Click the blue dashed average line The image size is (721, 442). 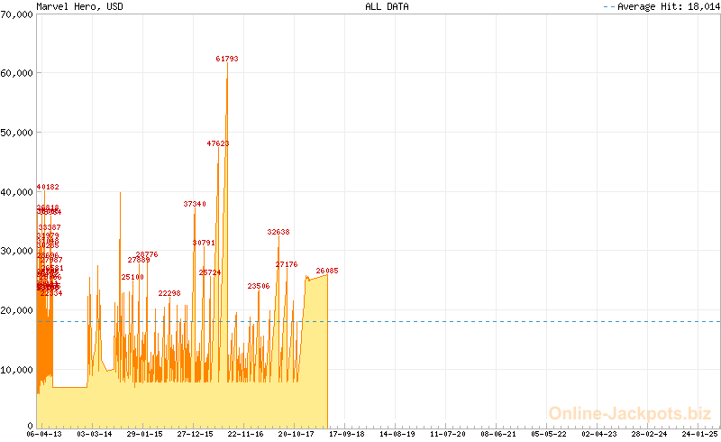[x=523, y=321]
